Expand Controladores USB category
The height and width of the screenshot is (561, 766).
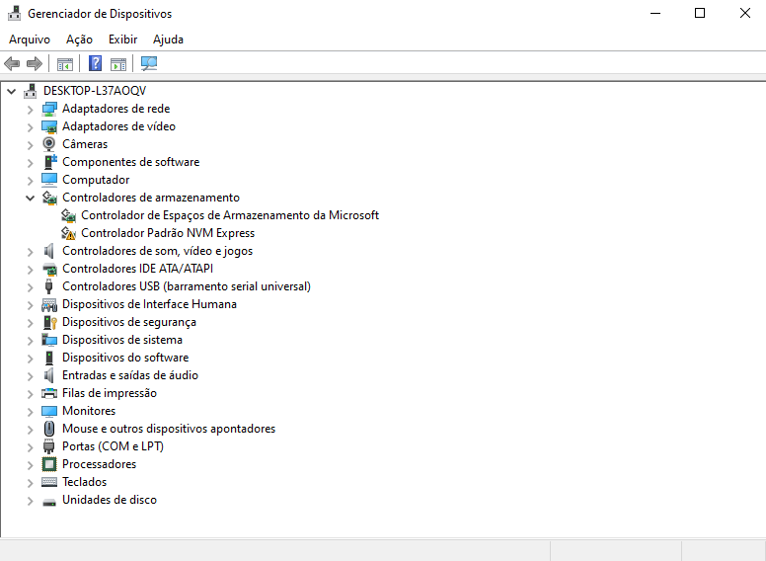(31, 287)
